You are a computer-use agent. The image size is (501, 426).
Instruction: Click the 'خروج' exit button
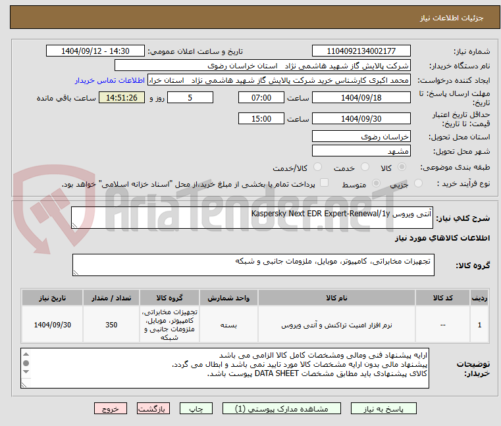click(x=110, y=408)
